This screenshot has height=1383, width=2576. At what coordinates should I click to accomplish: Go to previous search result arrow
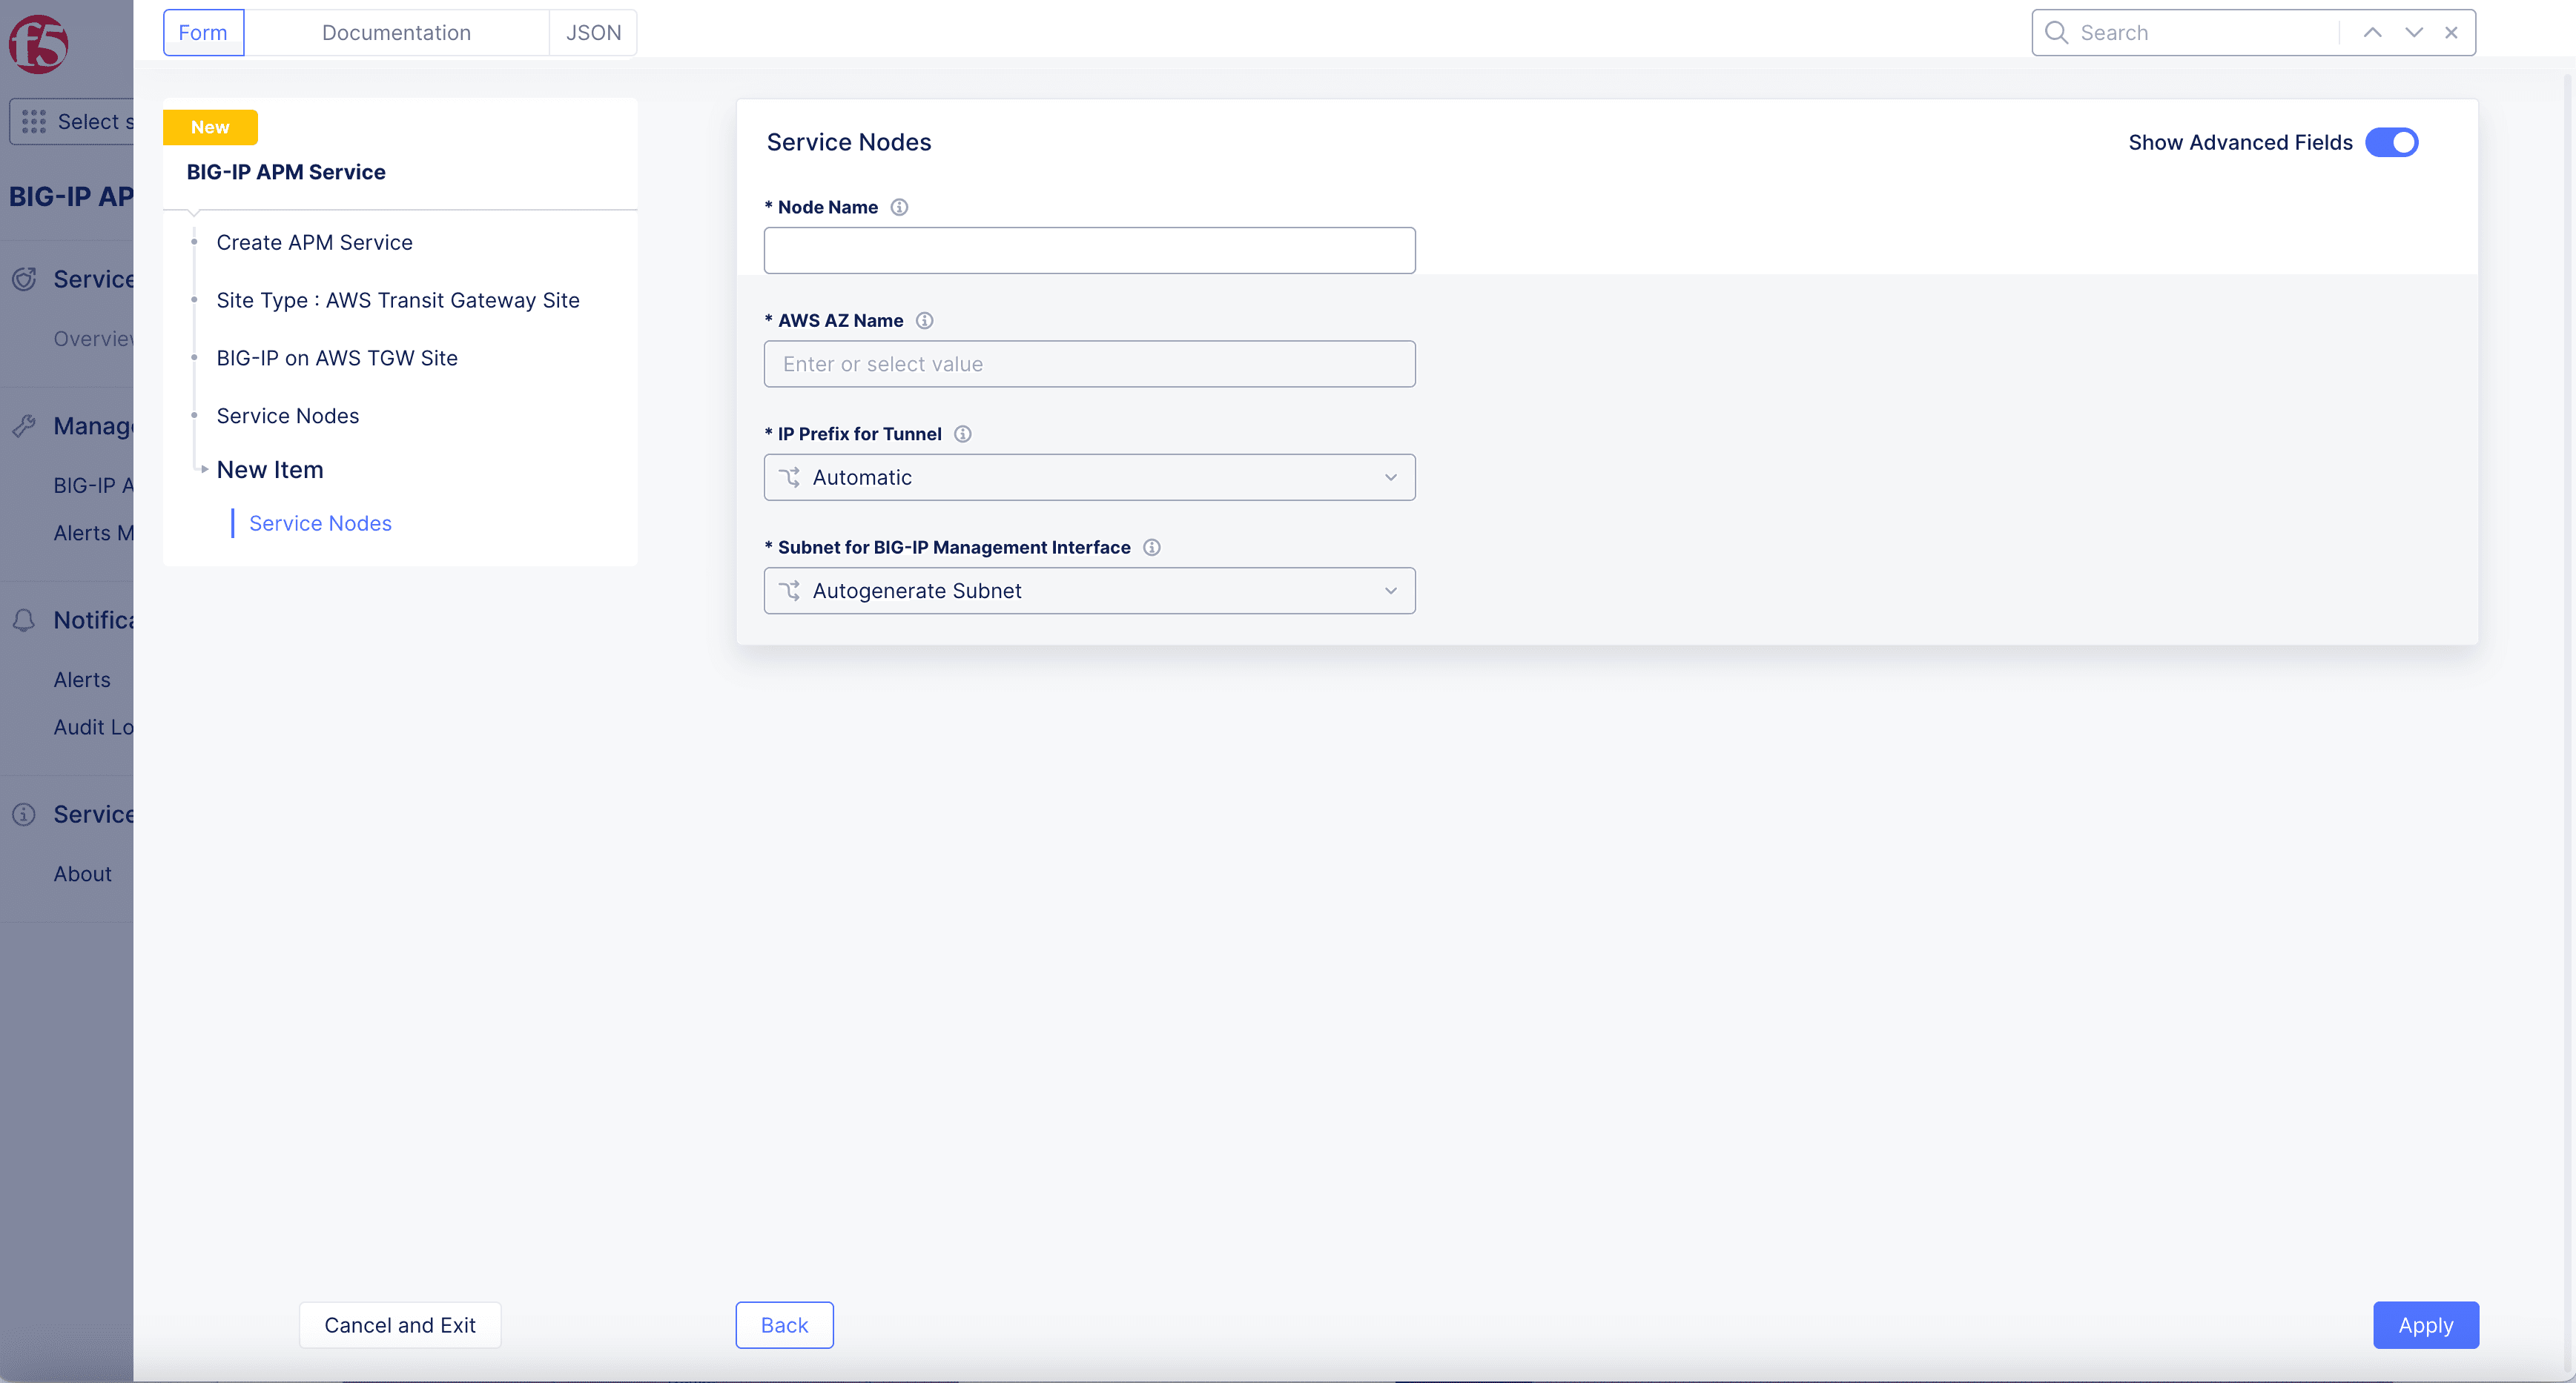click(2372, 33)
